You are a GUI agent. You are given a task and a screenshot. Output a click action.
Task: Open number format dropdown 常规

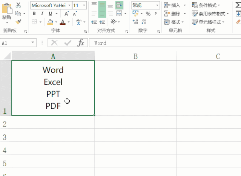[x=157, y=5]
